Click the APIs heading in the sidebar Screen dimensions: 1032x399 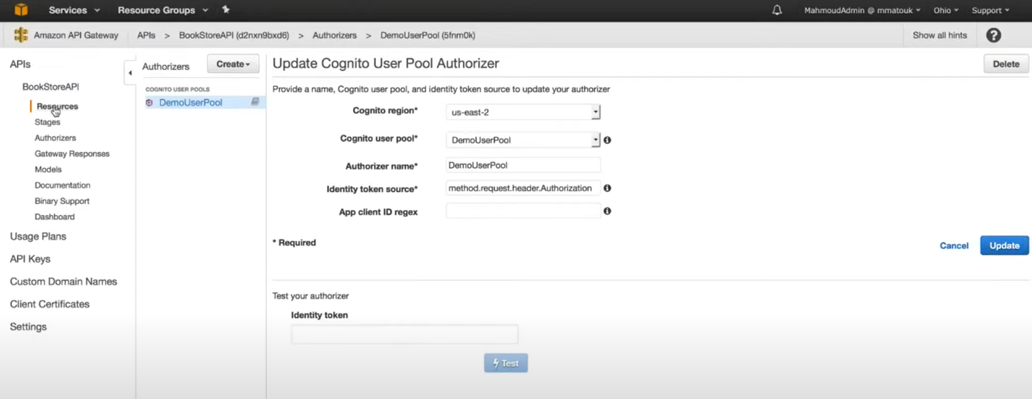pos(20,64)
